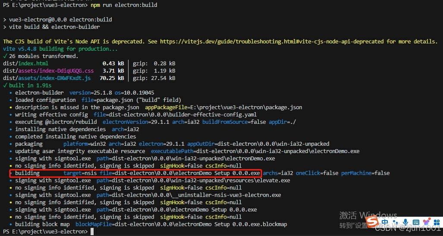
Task: Click 'vite v5.4.8 building for production...' text
Action: tap(60, 49)
